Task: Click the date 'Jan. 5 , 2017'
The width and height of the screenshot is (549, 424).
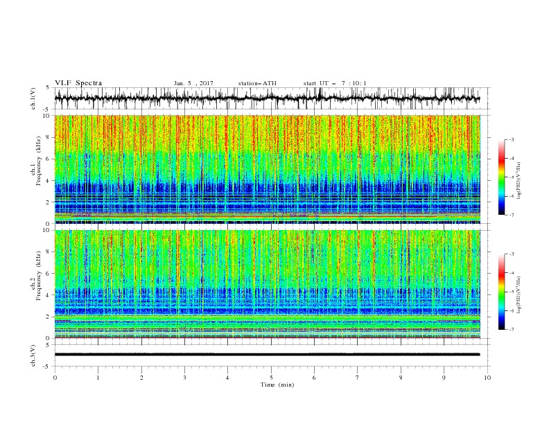Action: (x=193, y=83)
